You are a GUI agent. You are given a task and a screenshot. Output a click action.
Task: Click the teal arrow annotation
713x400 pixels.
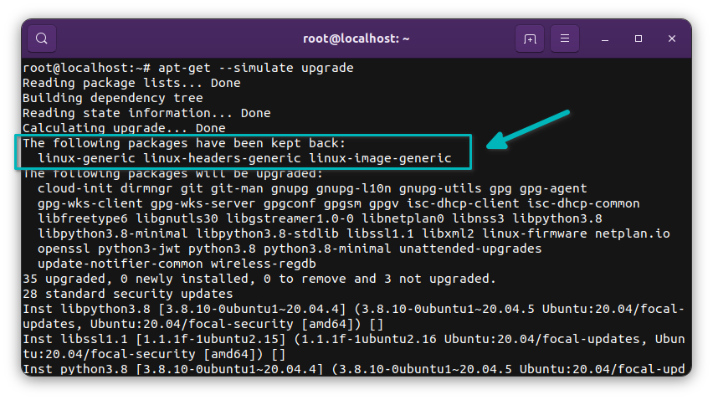(x=527, y=130)
